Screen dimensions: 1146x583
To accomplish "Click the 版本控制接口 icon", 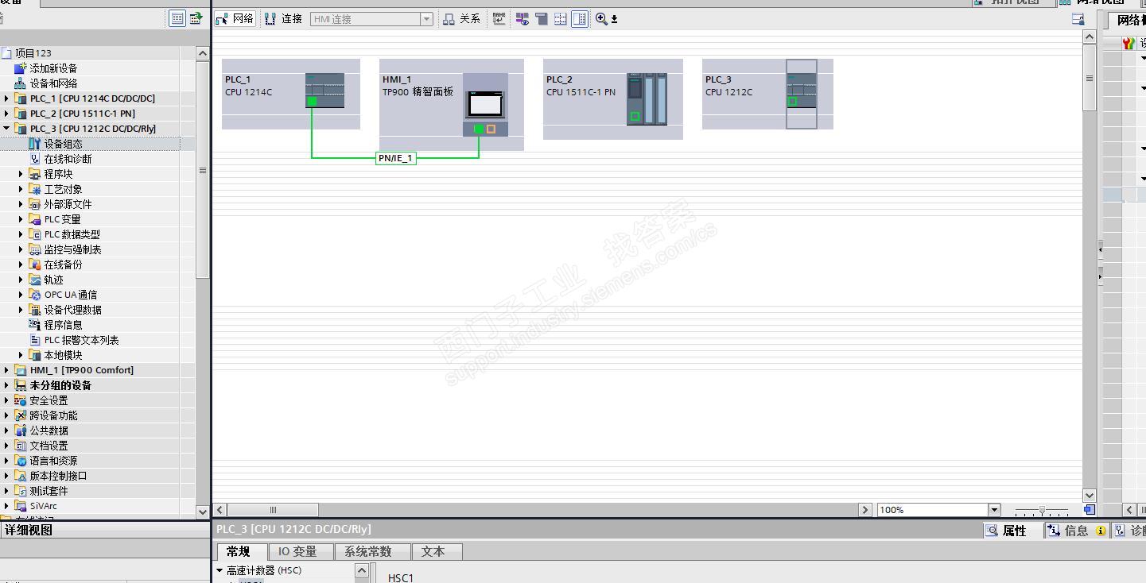I will tap(21, 476).
